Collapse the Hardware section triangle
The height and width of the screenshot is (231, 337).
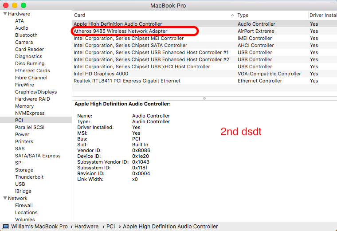(4, 14)
